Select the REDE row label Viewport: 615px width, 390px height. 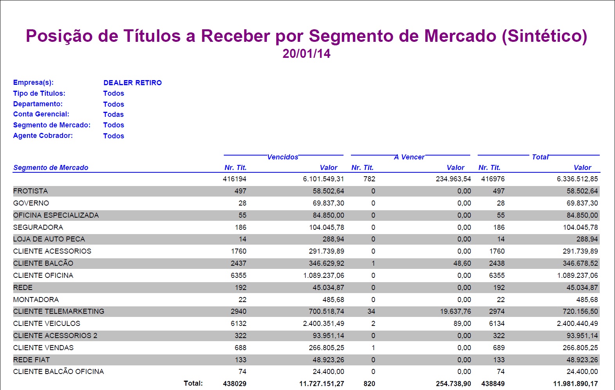(x=23, y=288)
